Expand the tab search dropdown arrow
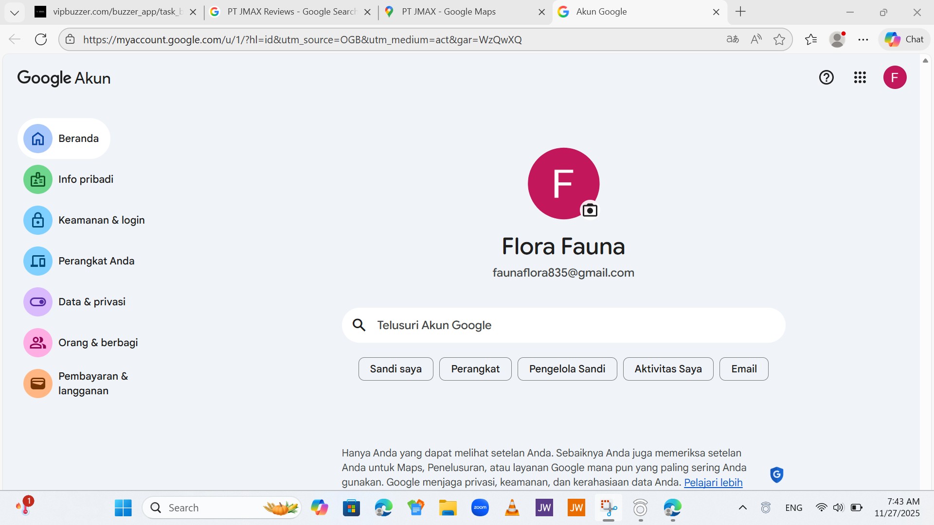Viewport: 934px width, 525px height. [x=15, y=12]
